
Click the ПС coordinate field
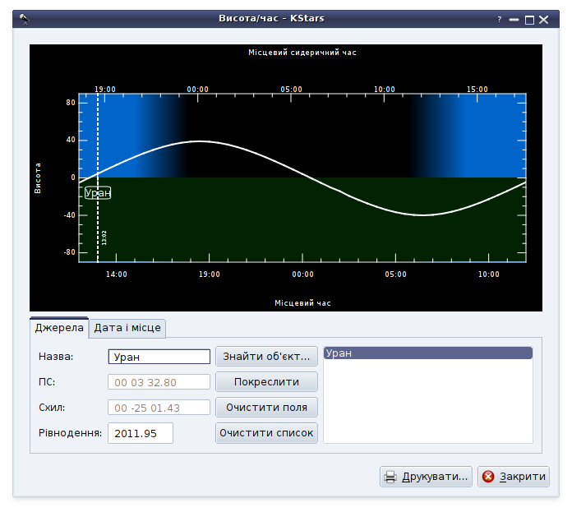pos(159,382)
